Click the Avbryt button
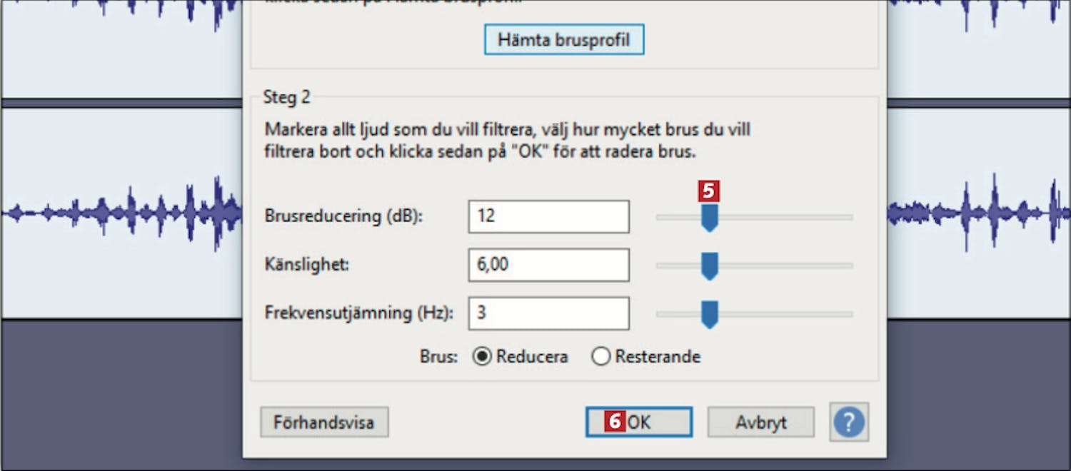The width and height of the screenshot is (1071, 471). coord(760,422)
